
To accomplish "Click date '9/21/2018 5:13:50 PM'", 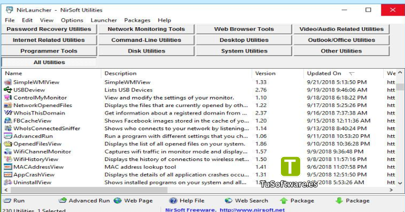I will [337, 82].
